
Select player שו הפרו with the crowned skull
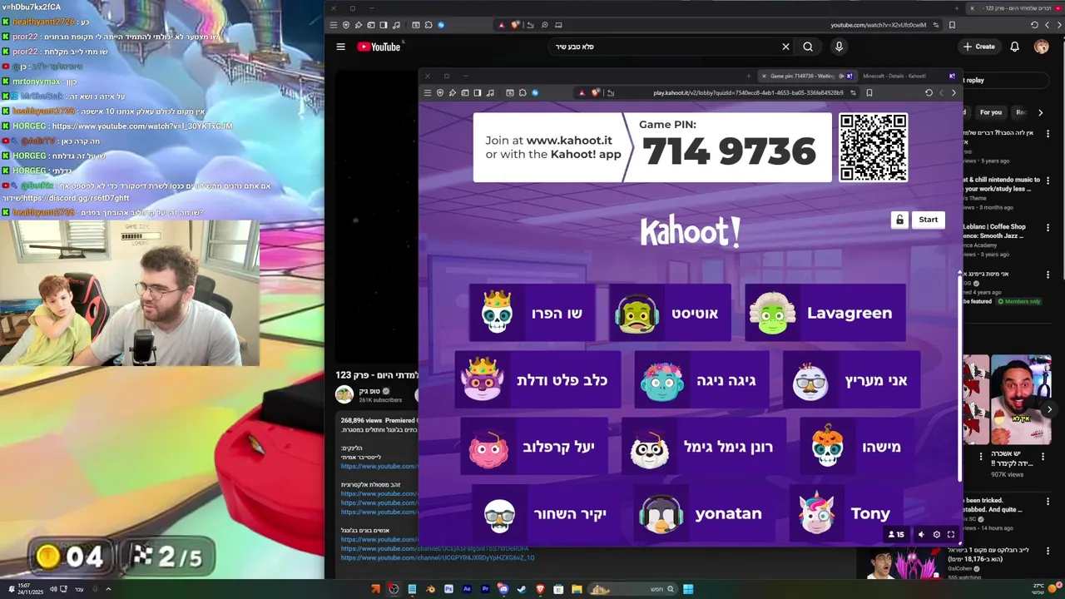tap(532, 313)
